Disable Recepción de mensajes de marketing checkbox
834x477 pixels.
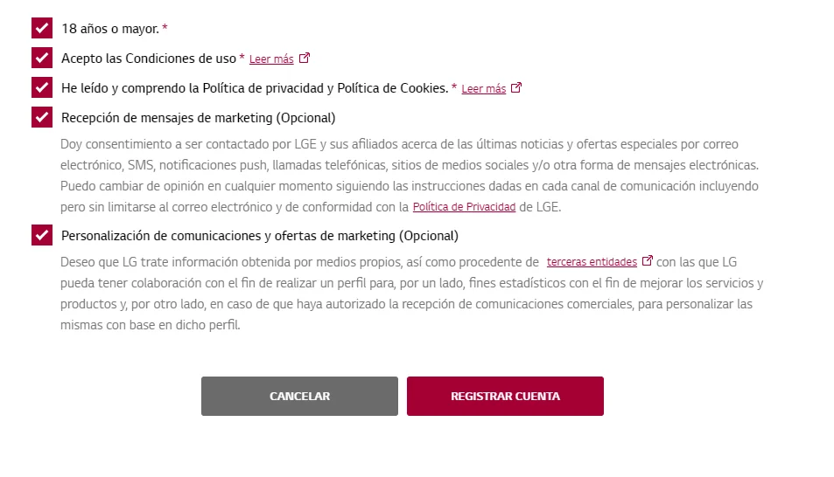(42, 117)
